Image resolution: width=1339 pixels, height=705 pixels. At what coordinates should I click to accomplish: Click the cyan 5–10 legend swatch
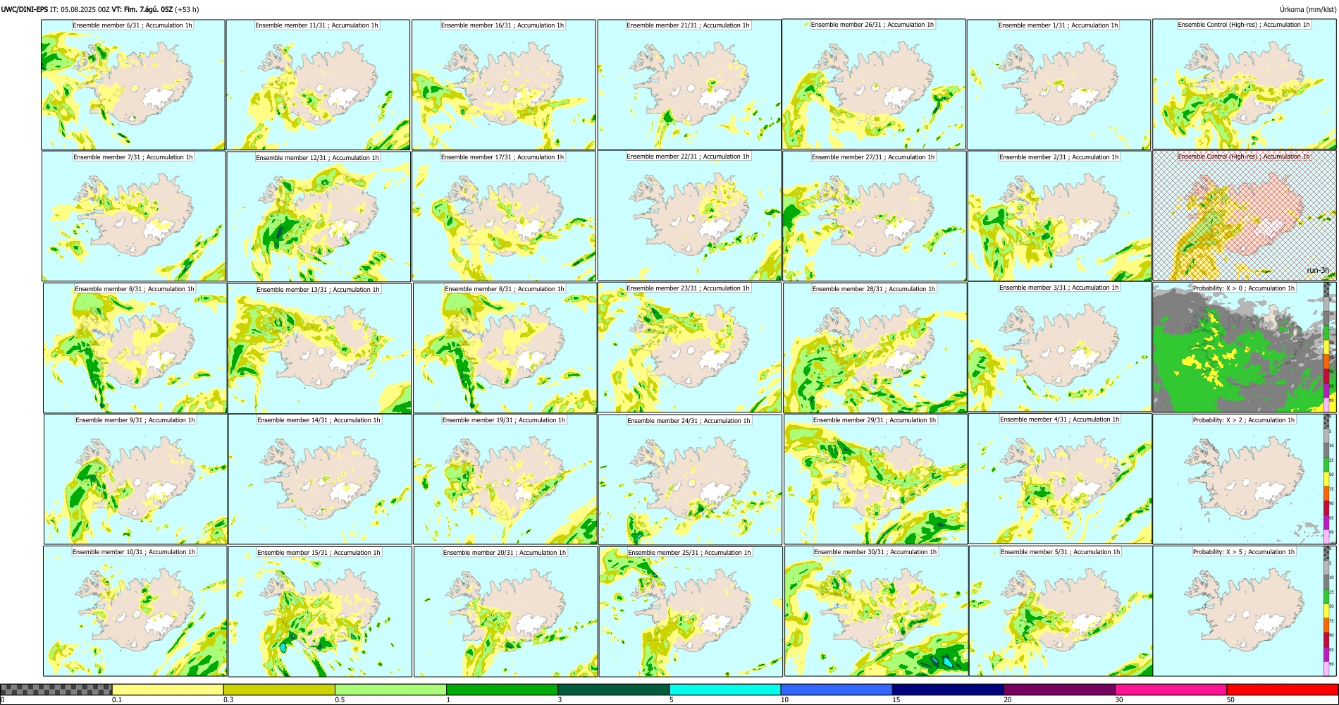[725, 689]
